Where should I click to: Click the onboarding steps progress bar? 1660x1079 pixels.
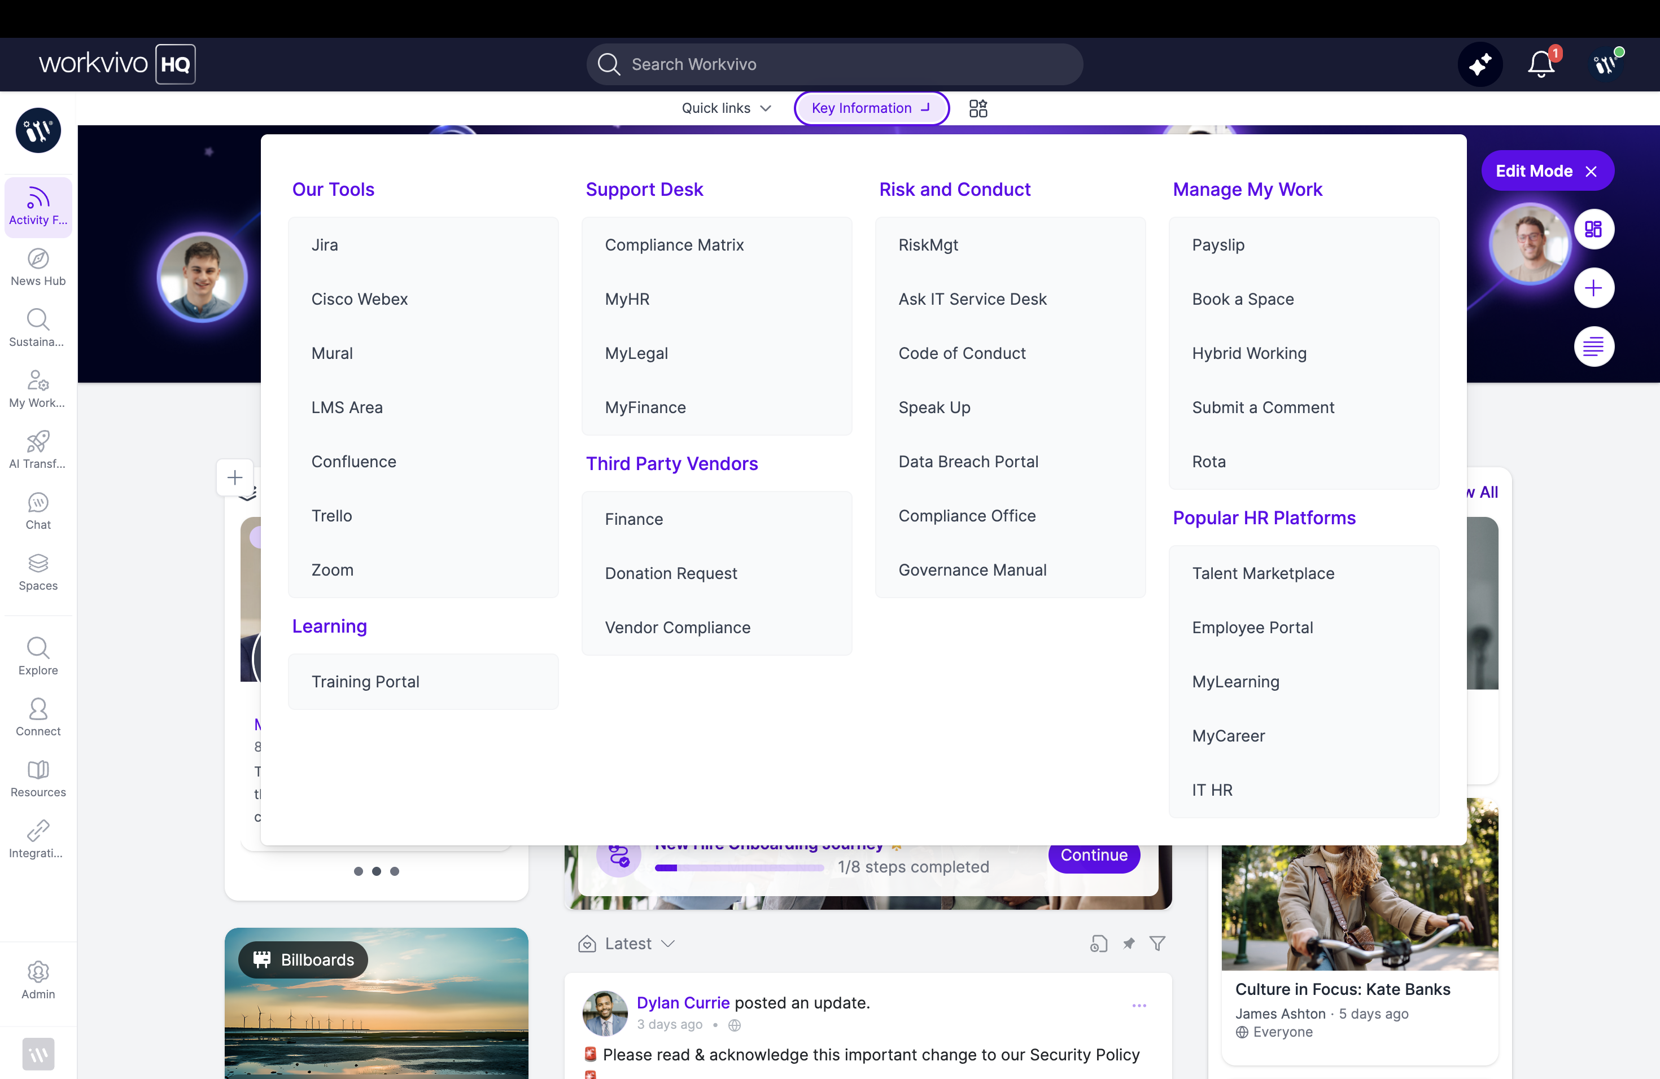pyautogui.click(x=739, y=867)
